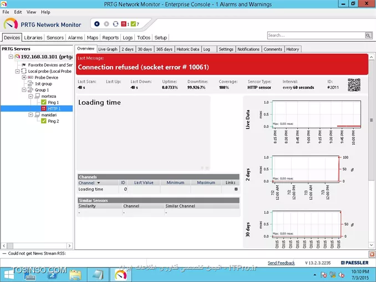Open the Help menu

45,12
